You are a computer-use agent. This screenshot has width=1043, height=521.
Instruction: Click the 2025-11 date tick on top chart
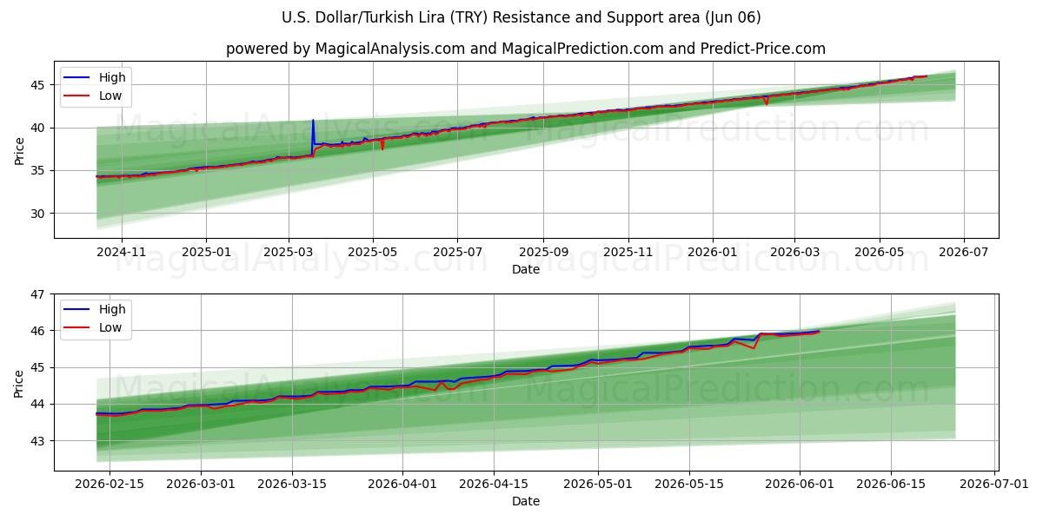[628, 251]
